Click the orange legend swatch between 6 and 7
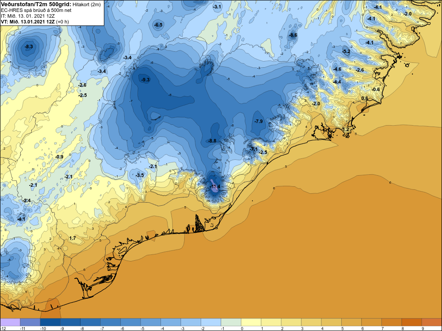The width and height of the screenshot is (442, 331). point(372,322)
